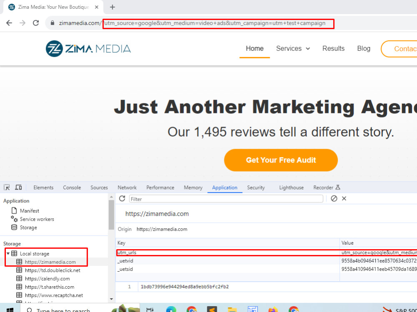This screenshot has height=312, width=417.
Task: Select https://zimamedia.com under Local storage
Action: pos(50,262)
